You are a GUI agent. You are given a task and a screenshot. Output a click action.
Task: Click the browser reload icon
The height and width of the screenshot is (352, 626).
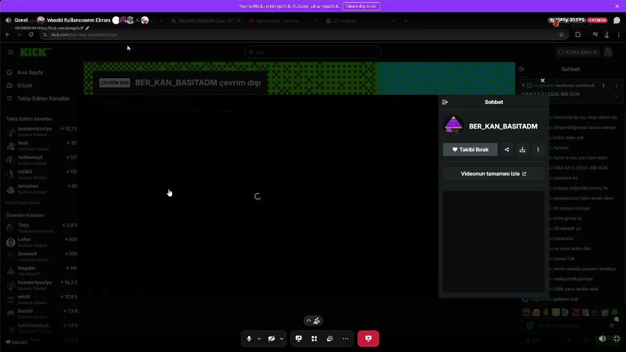pos(31,35)
